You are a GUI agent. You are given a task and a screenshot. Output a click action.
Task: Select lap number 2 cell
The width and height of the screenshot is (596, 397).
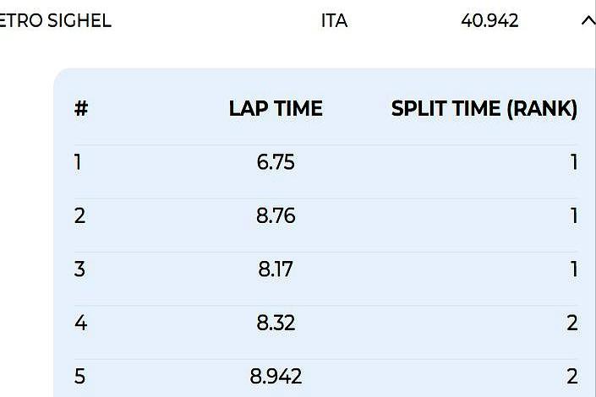pos(79,215)
